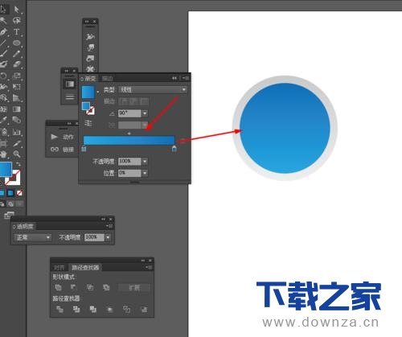Select the Zoom magnifier tool
Screen dimensions: 402x337
(x=17, y=154)
